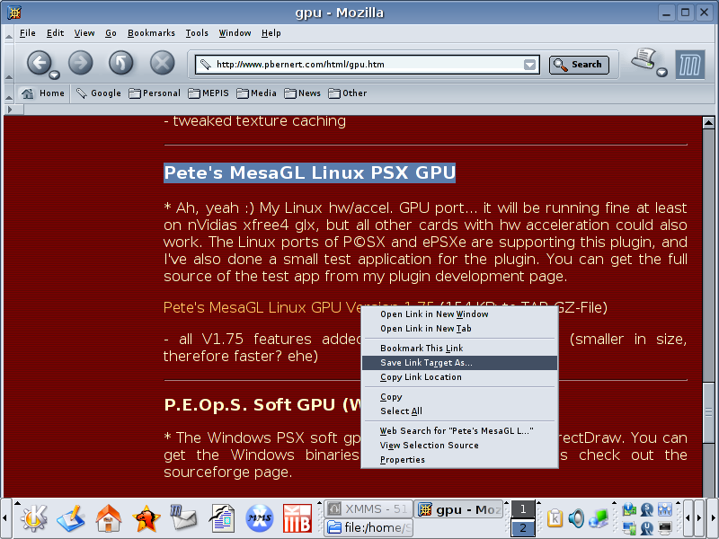Open the Personal bookmarks folder
Viewport: 719px width, 539px height.
155,93
